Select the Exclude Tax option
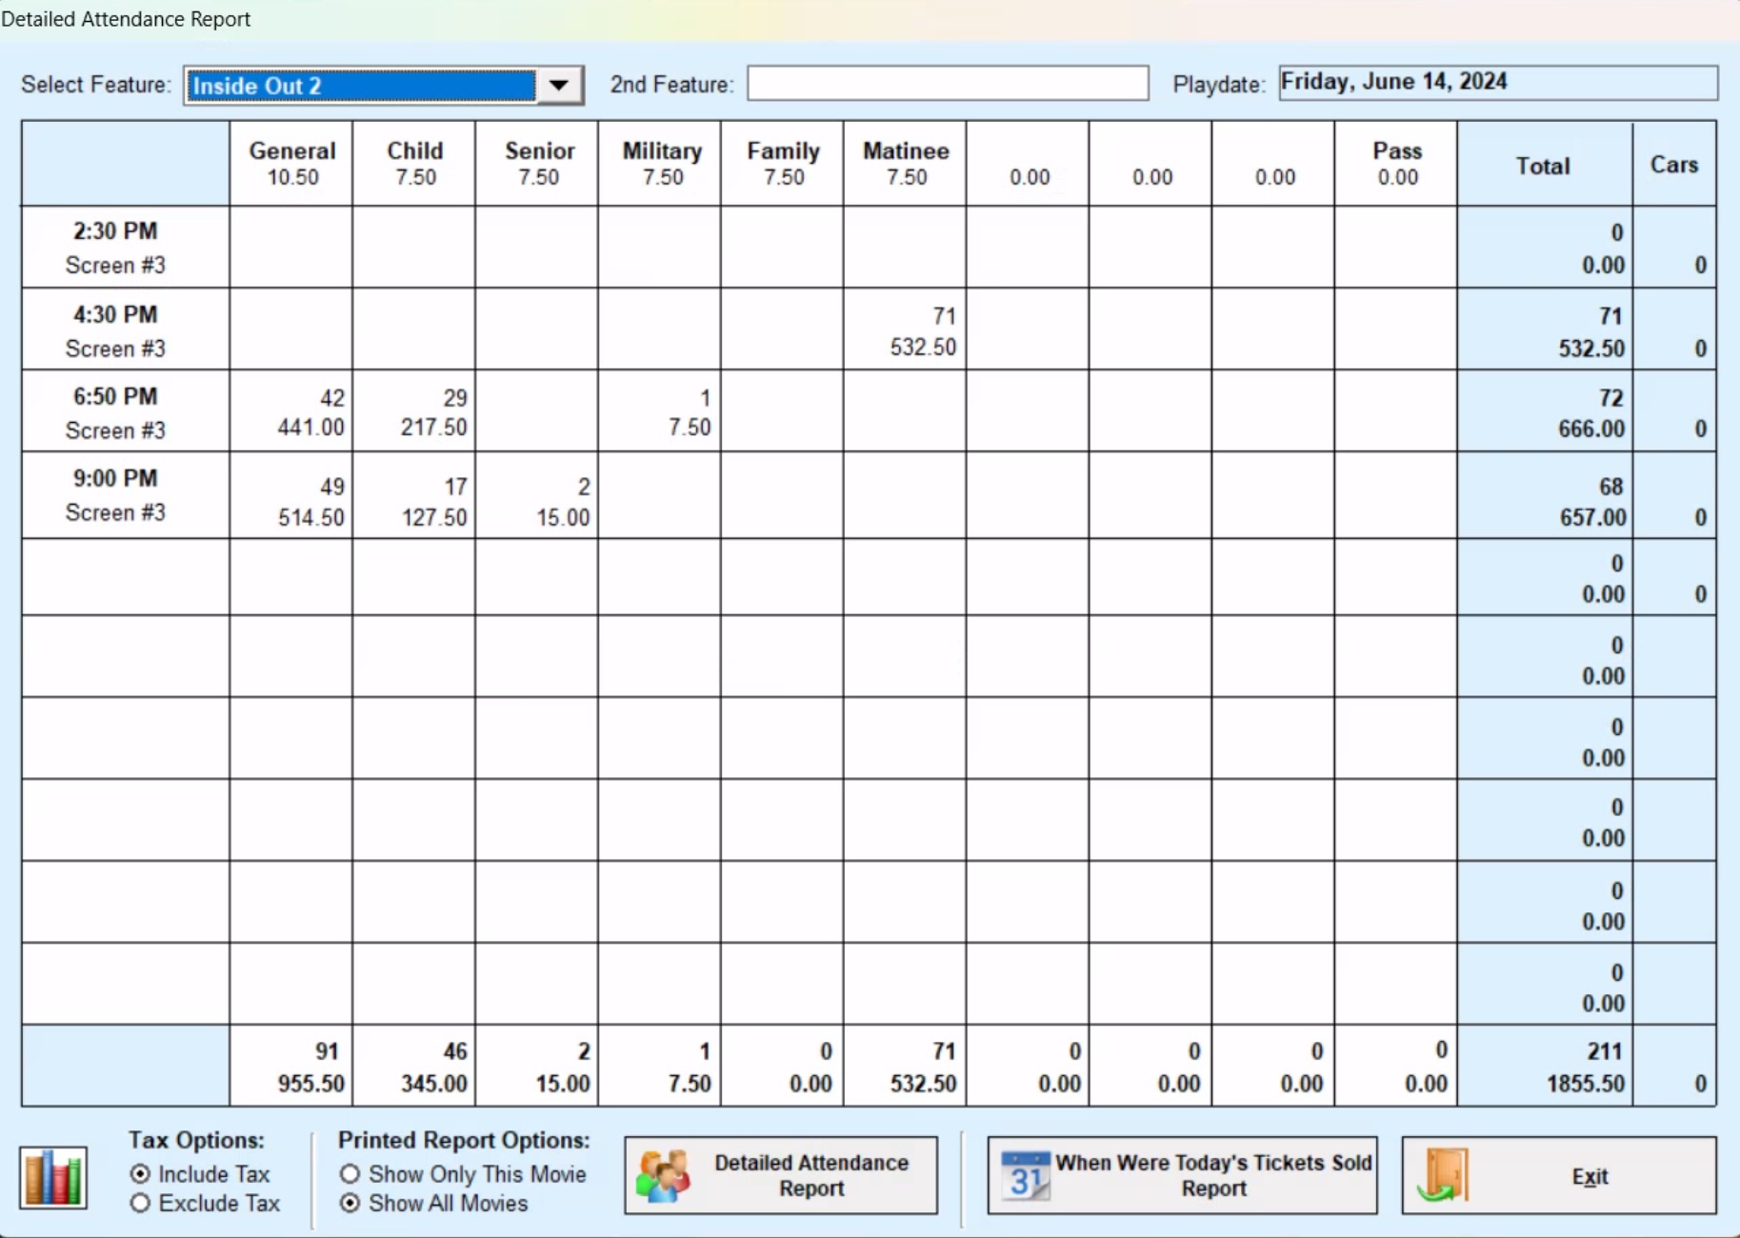Viewport: 1740px width, 1238px height. click(x=141, y=1204)
